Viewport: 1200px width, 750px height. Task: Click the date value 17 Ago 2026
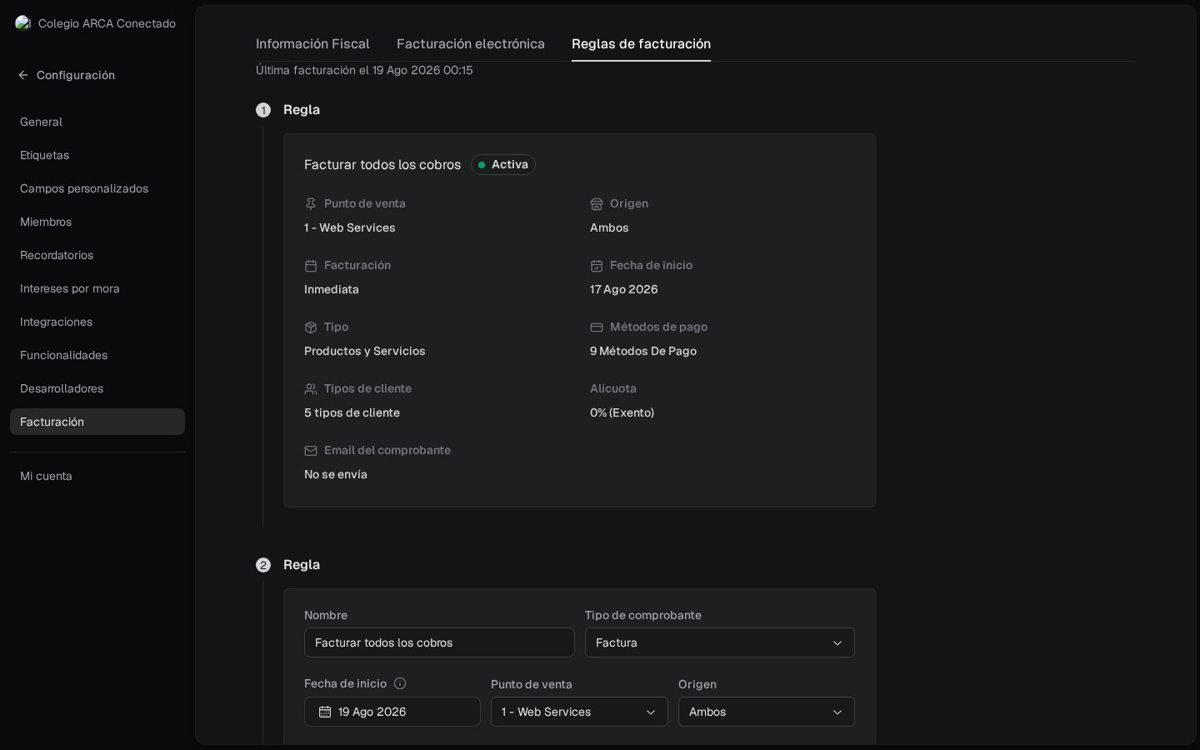click(624, 289)
